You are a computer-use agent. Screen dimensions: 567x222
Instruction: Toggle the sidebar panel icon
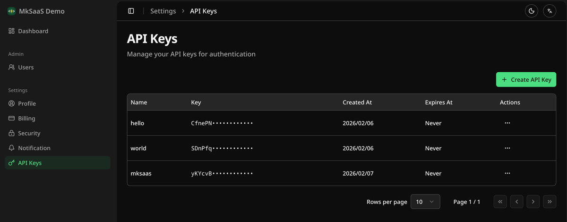coord(131,11)
